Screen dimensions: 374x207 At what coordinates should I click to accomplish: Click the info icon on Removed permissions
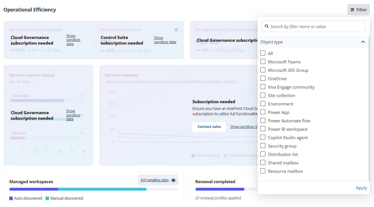[x=176, y=30]
